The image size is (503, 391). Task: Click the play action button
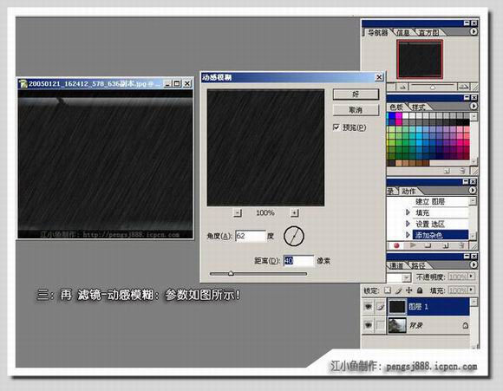click(x=413, y=245)
